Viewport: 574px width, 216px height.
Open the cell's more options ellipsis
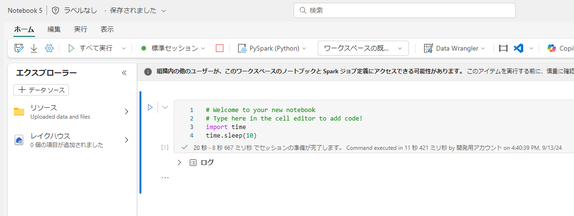(x=165, y=177)
